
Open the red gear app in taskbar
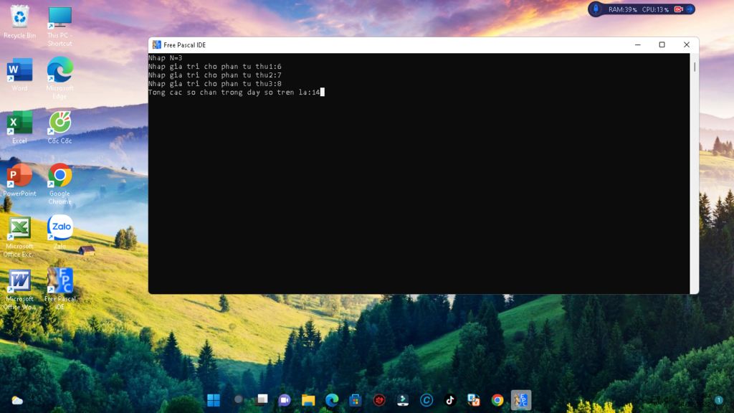[x=379, y=400]
